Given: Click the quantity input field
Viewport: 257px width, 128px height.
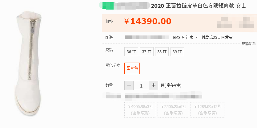Looking at the screenshot, I should pyautogui.click(x=141, y=85).
